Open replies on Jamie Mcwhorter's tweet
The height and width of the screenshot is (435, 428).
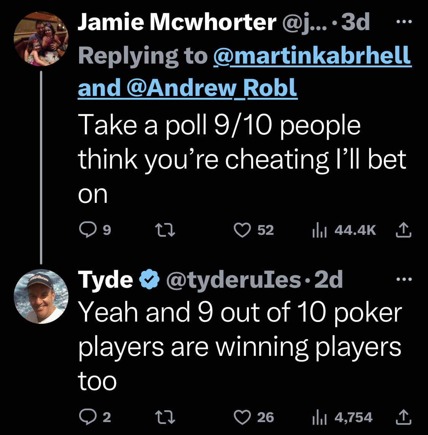pyautogui.click(x=95, y=230)
